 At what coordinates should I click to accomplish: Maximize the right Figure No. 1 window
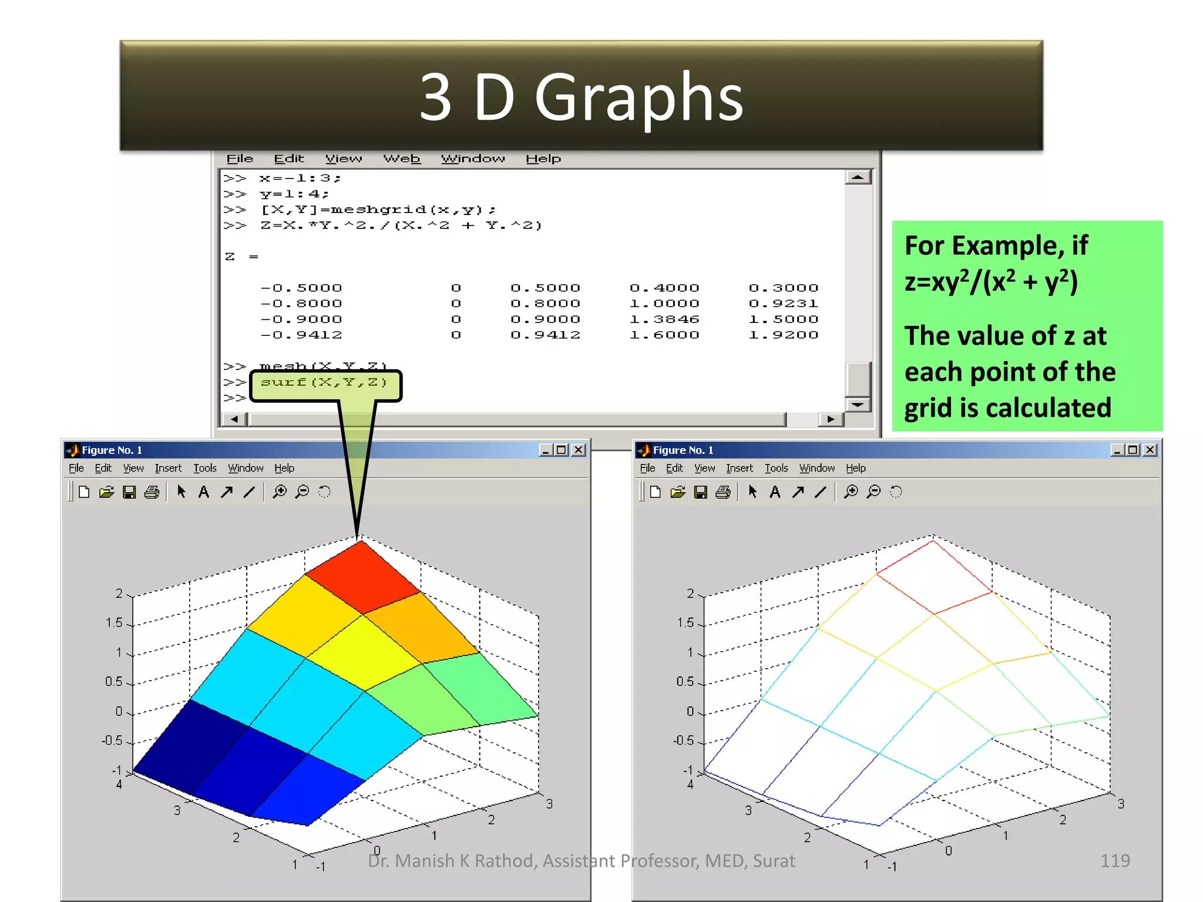pyautogui.click(x=1133, y=450)
